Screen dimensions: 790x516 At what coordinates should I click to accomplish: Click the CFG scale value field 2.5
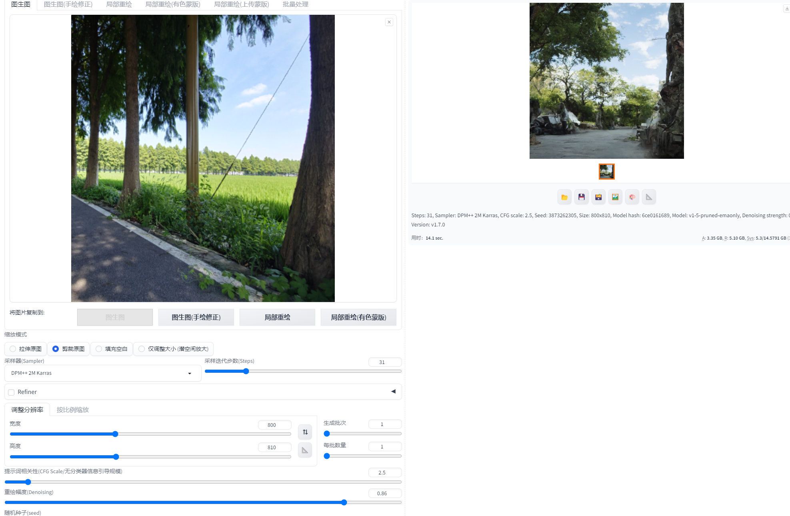click(385, 472)
